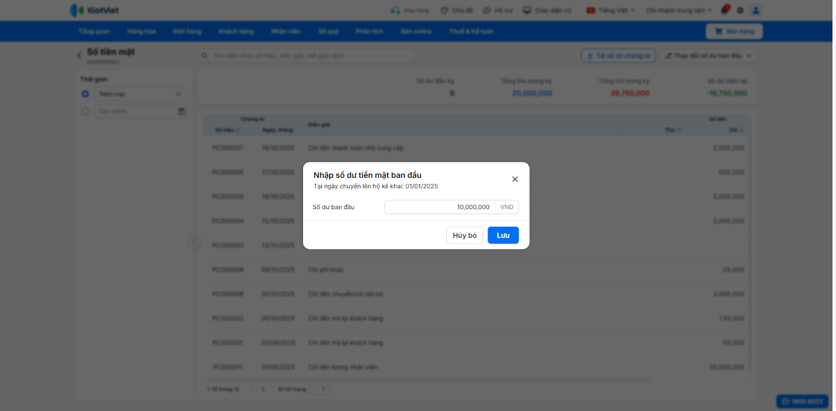Open Thay đổi số dư ban đầu dropdown
This screenshot has height=411, width=836.
[x=708, y=56]
